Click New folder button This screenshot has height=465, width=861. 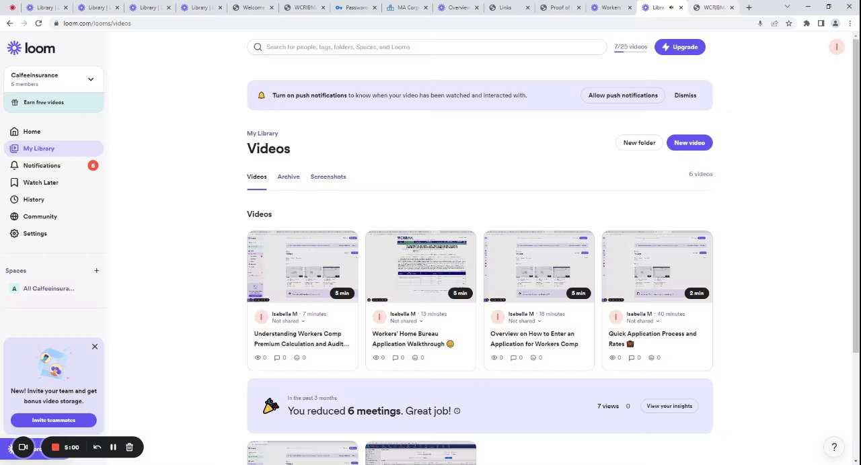tap(639, 142)
